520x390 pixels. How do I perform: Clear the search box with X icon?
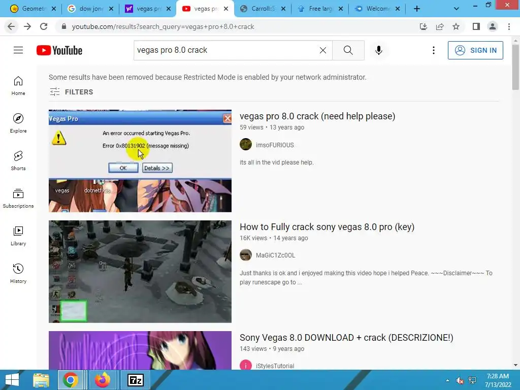322,50
